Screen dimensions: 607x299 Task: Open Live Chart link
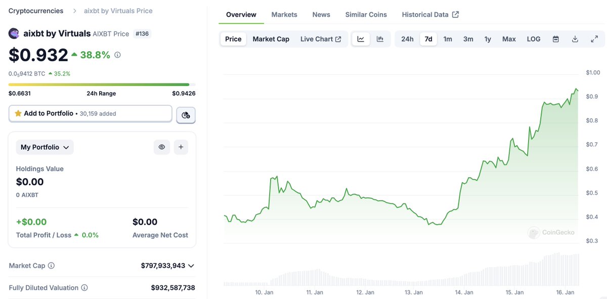click(321, 39)
